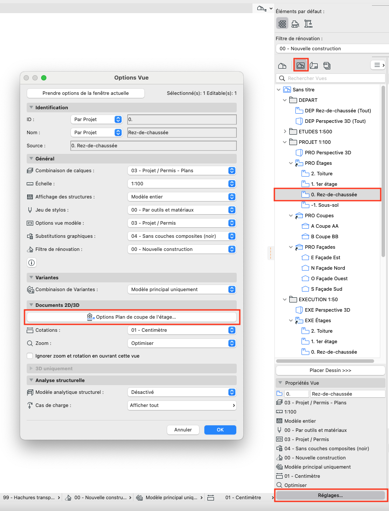Open Options Plan de coupe de l'étage
Image resolution: width=389 pixels, height=511 pixels.
[132, 317]
